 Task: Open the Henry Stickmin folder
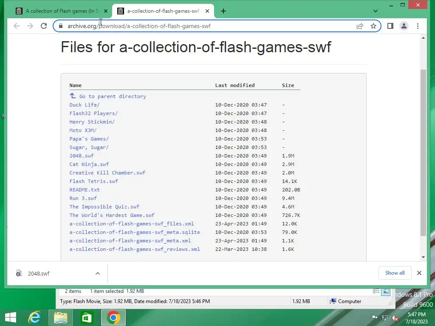pos(92,122)
